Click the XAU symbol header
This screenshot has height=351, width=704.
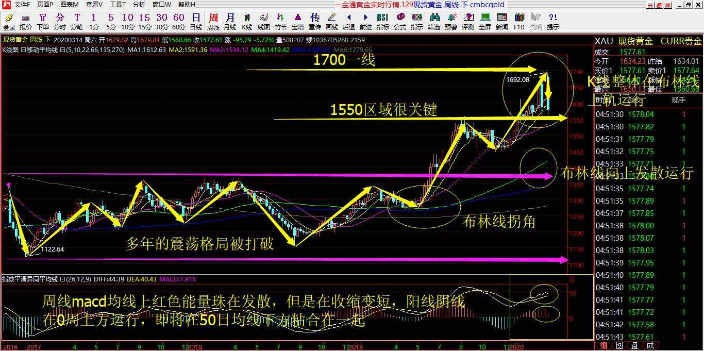(604, 41)
